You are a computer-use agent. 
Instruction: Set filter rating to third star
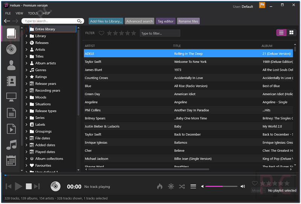tap(122, 33)
